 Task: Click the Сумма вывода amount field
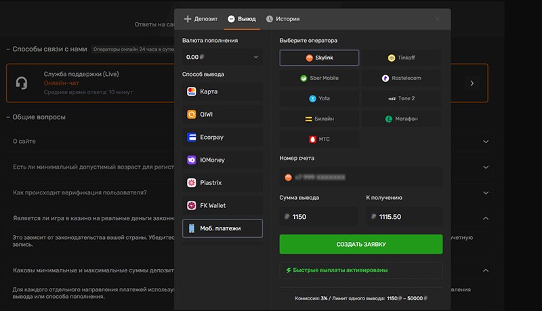pyautogui.click(x=320, y=217)
